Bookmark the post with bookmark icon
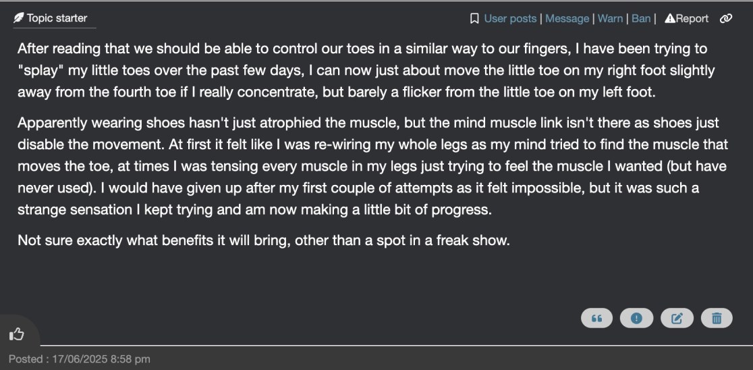 point(474,19)
